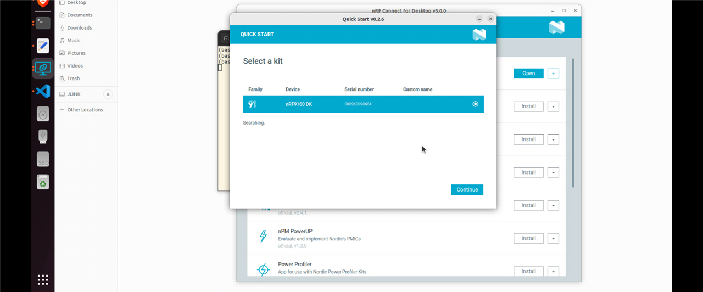The image size is (703, 292).
Task: Click the Nordic logo in Quick Start header
Action: tap(479, 35)
